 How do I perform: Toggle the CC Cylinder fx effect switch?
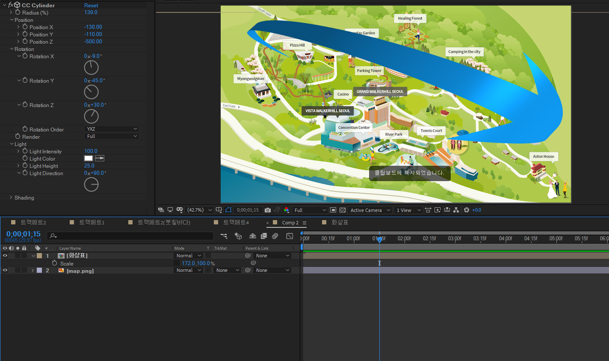click(x=10, y=5)
